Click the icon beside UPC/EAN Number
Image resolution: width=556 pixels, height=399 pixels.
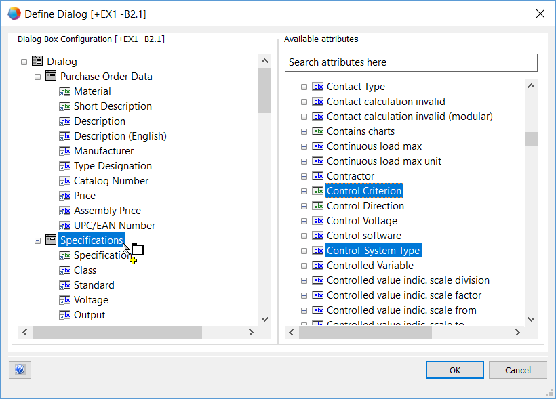(x=64, y=226)
